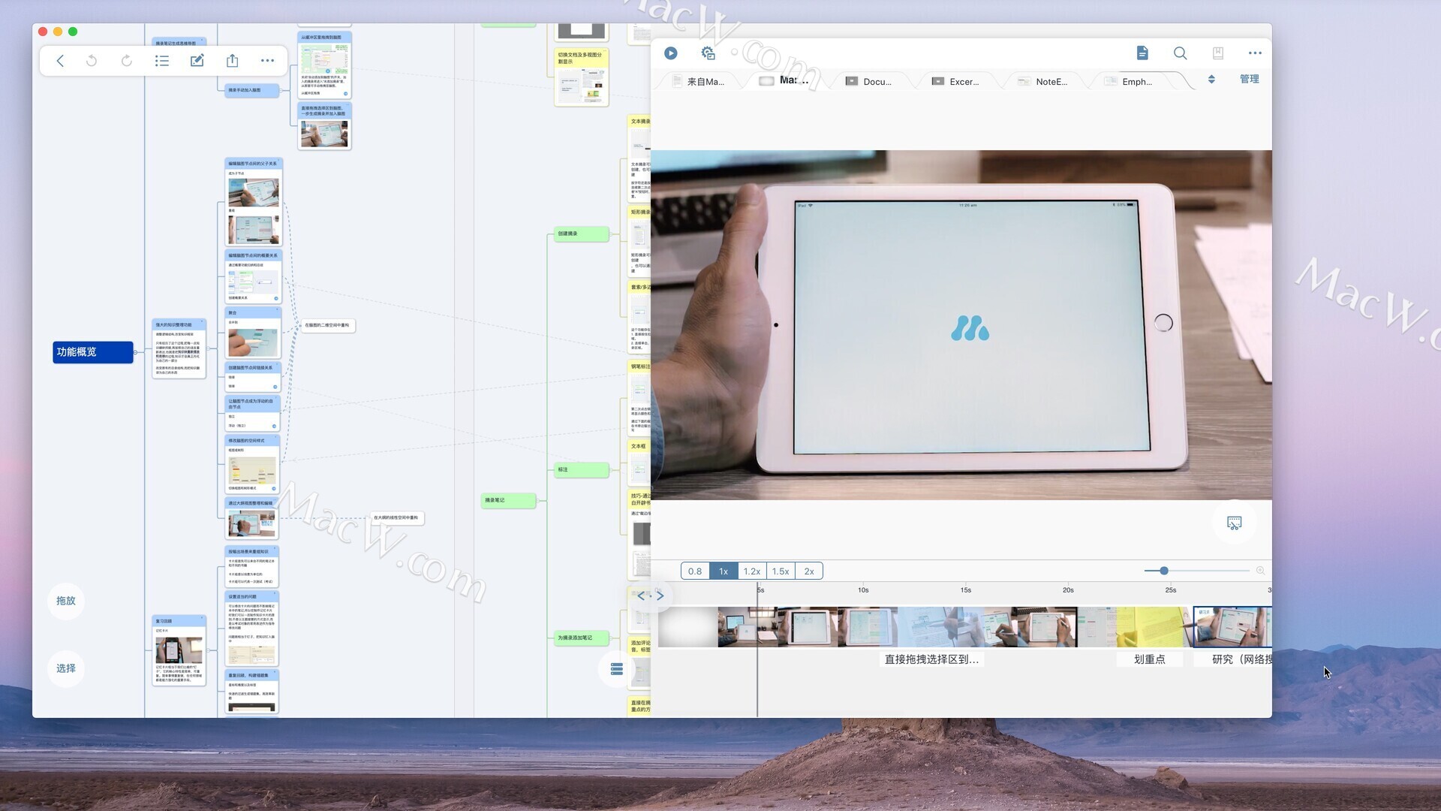Collapse the 摘录笔记 node branch toggle

point(539,500)
